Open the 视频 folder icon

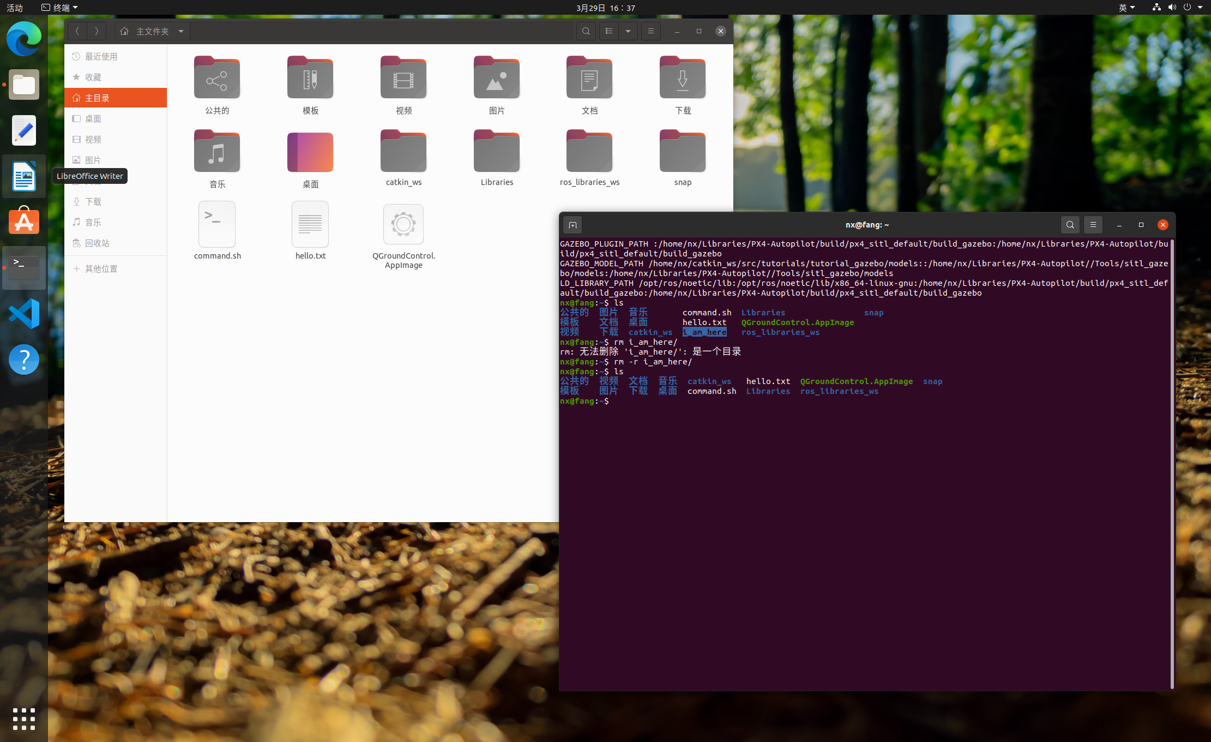(403, 85)
